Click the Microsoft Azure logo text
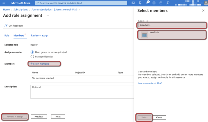Screen dimensions: 208x122 pos(21,3)
